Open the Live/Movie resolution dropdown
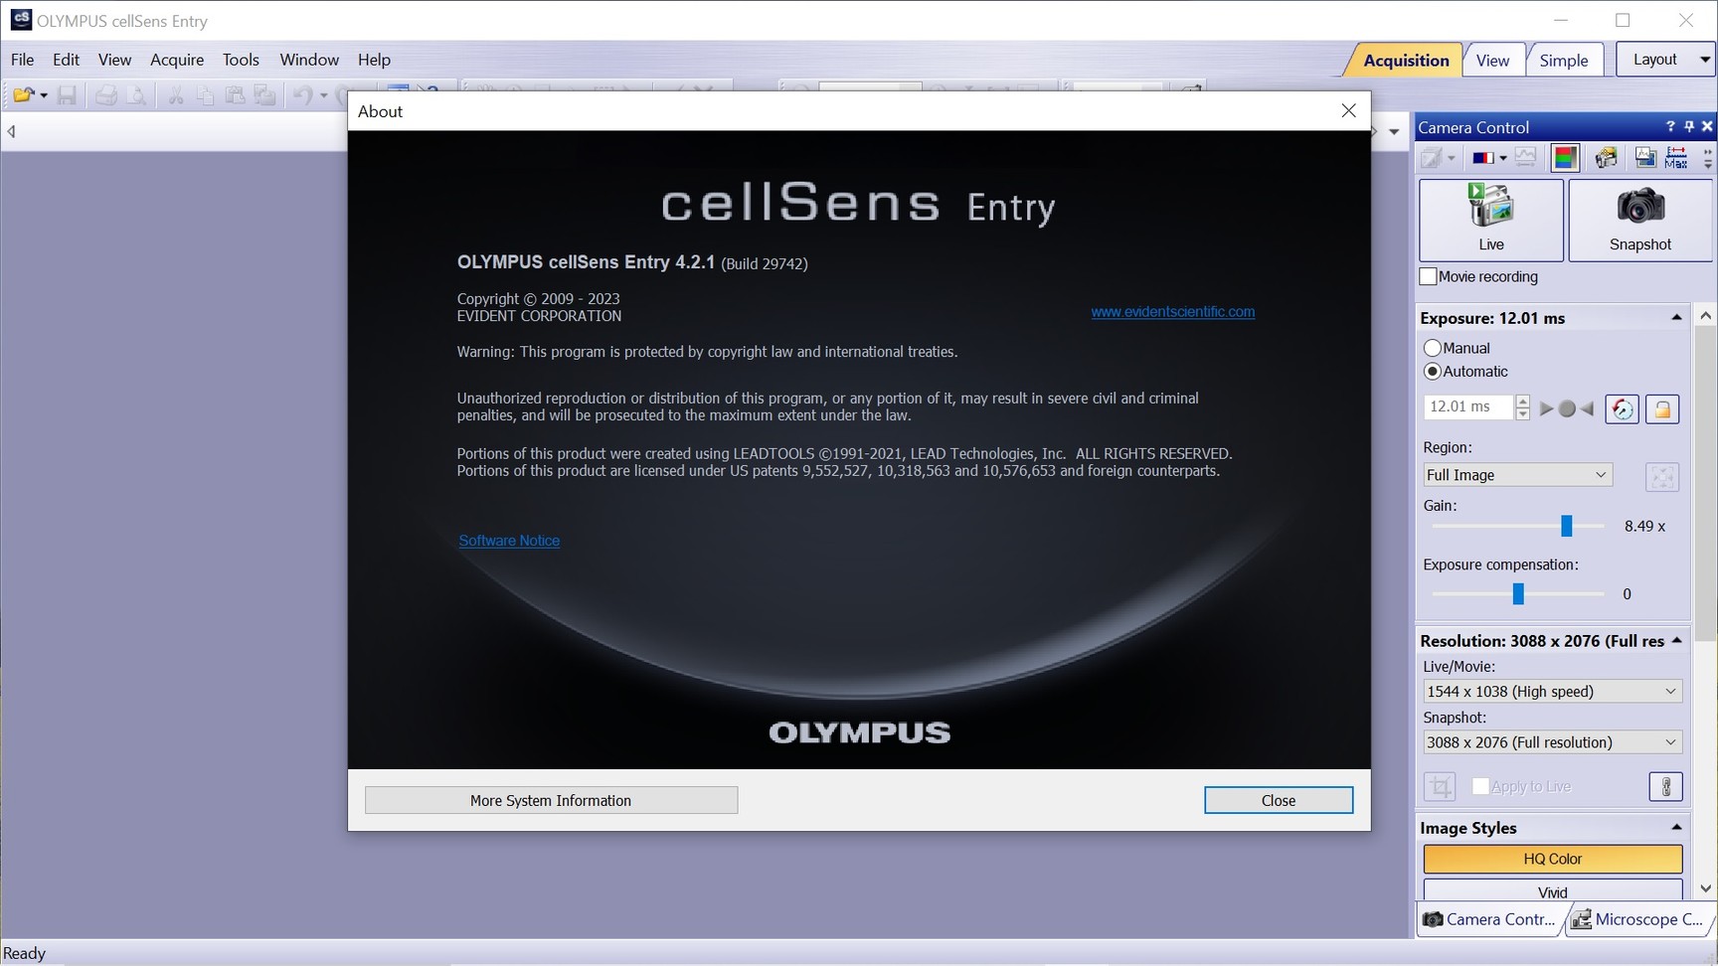This screenshot has height=966, width=1718. pos(1552,691)
